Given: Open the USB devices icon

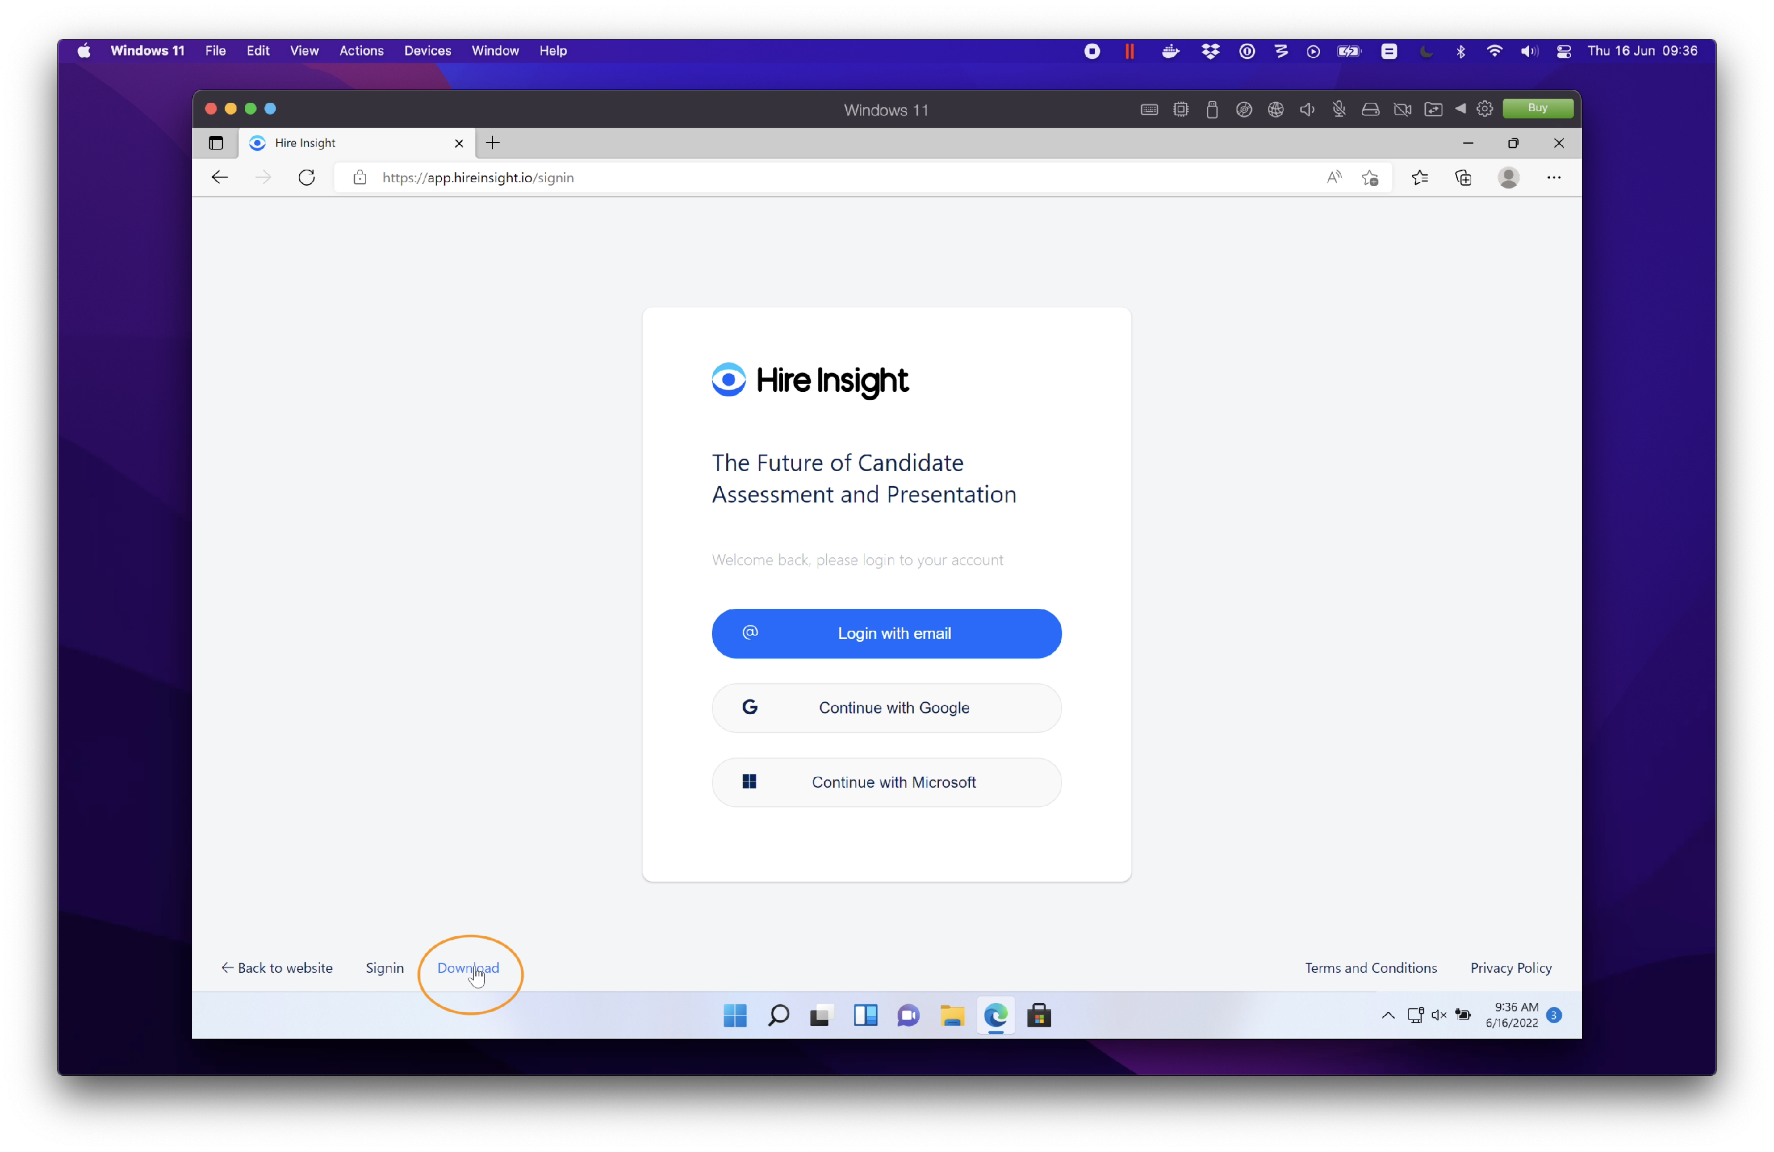Looking at the screenshot, I should (1212, 109).
